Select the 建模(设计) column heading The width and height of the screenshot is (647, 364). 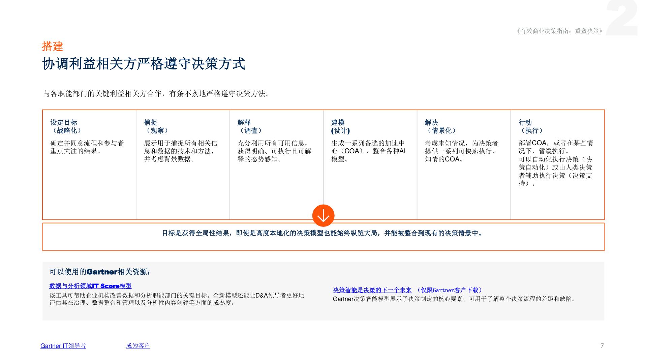340,126
